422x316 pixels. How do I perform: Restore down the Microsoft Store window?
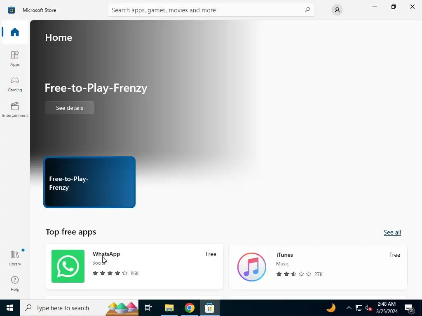pyautogui.click(x=394, y=7)
